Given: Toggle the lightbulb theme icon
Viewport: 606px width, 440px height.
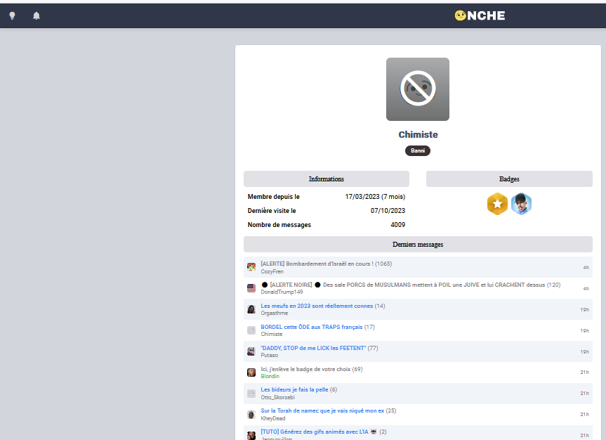Looking at the screenshot, I should 12,15.
